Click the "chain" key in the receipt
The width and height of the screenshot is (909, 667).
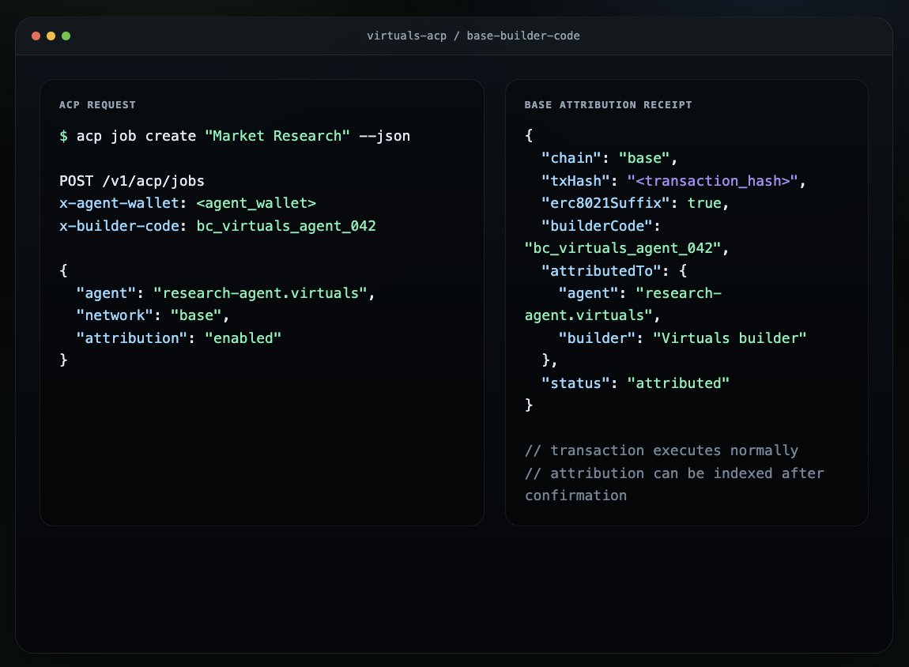(x=571, y=158)
